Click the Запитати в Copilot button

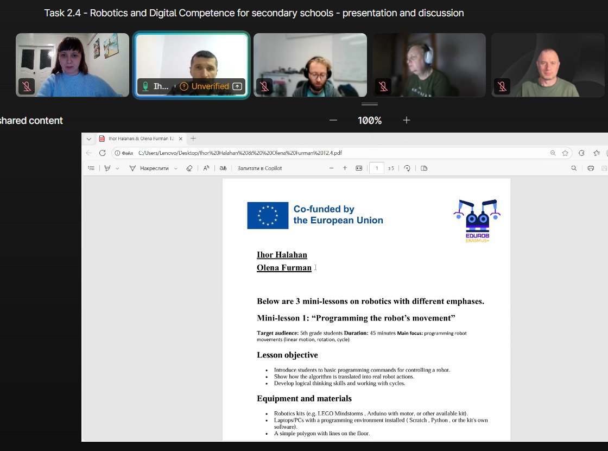pos(259,168)
